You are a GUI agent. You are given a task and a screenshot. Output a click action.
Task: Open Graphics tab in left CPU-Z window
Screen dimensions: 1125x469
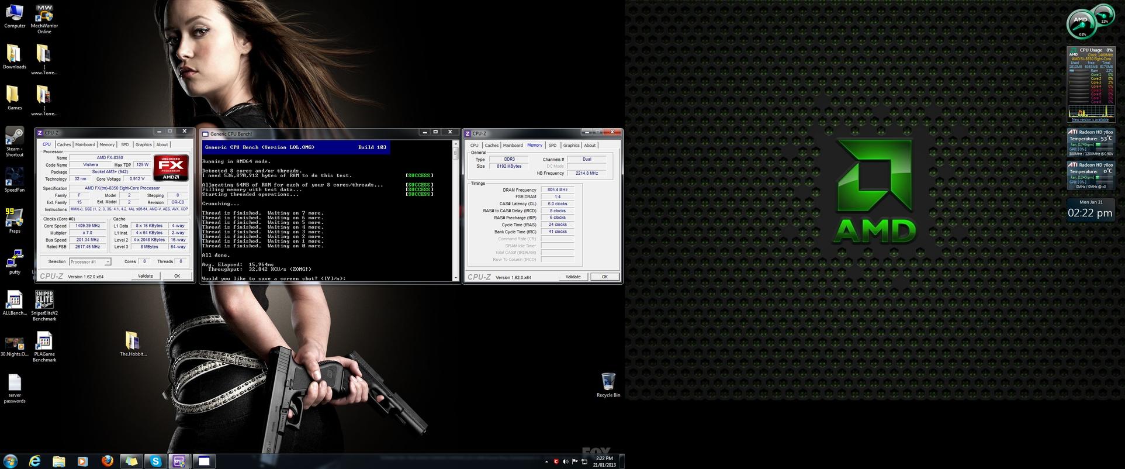tap(143, 144)
